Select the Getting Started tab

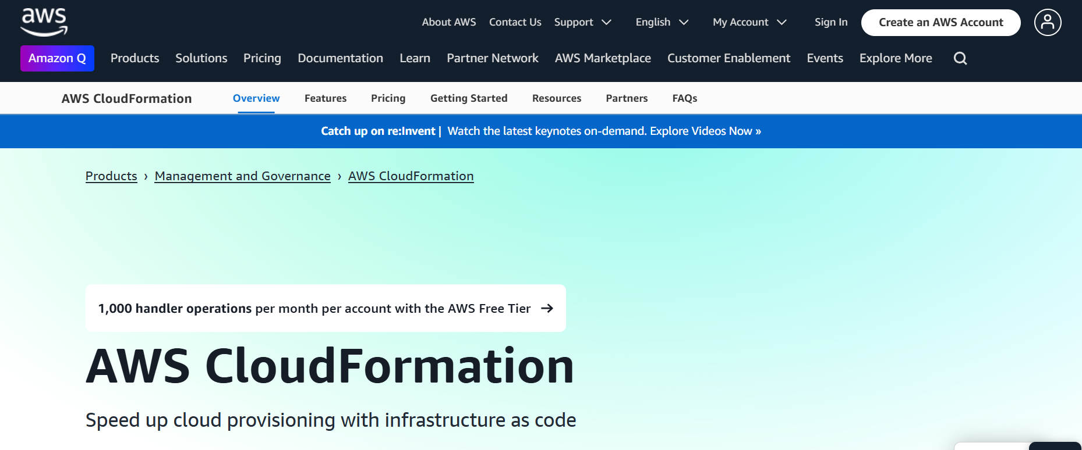click(468, 98)
